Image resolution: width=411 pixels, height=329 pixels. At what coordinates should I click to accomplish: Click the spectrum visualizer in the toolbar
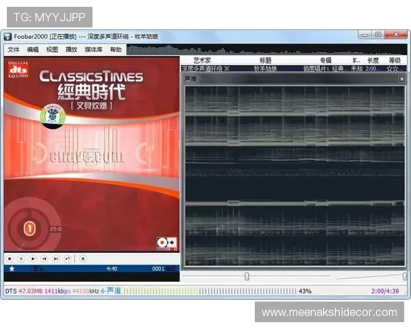coord(266,49)
